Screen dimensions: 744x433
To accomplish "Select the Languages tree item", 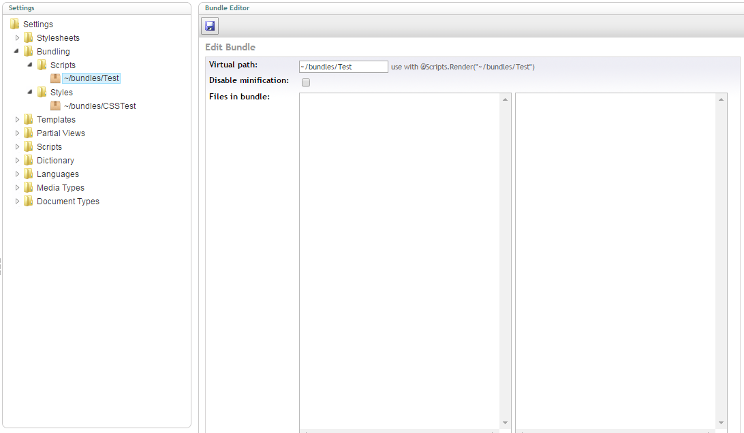I will coord(57,174).
